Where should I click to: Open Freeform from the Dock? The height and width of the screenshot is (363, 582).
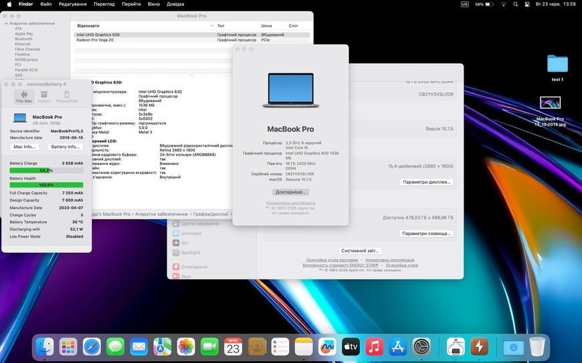click(x=327, y=347)
